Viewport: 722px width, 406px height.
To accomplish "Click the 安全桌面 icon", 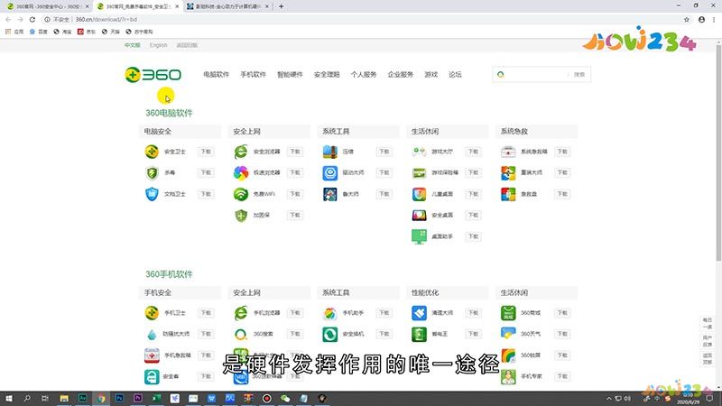I will pos(419,215).
